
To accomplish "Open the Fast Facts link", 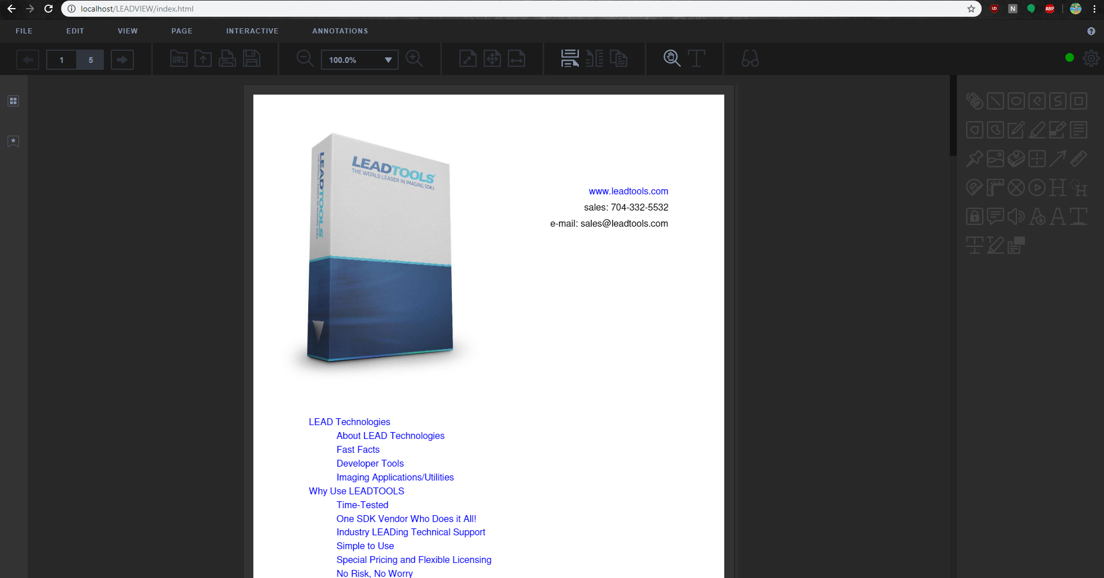I will coord(358,449).
